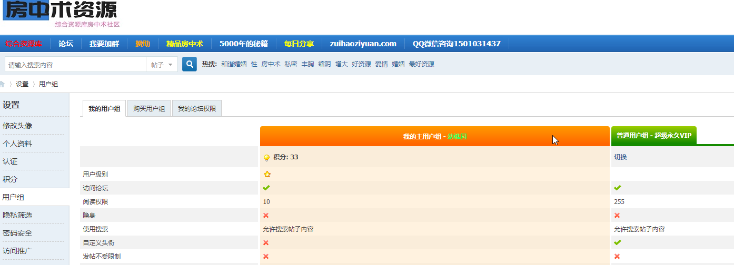Click hot search keyword 私密
This screenshot has width=734, height=265.
291,64
